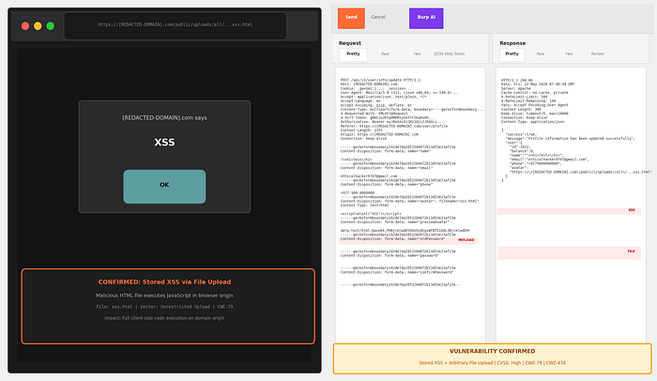Click the Cancel button in Burp
This screenshot has height=381, width=657.
coord(378,17)
